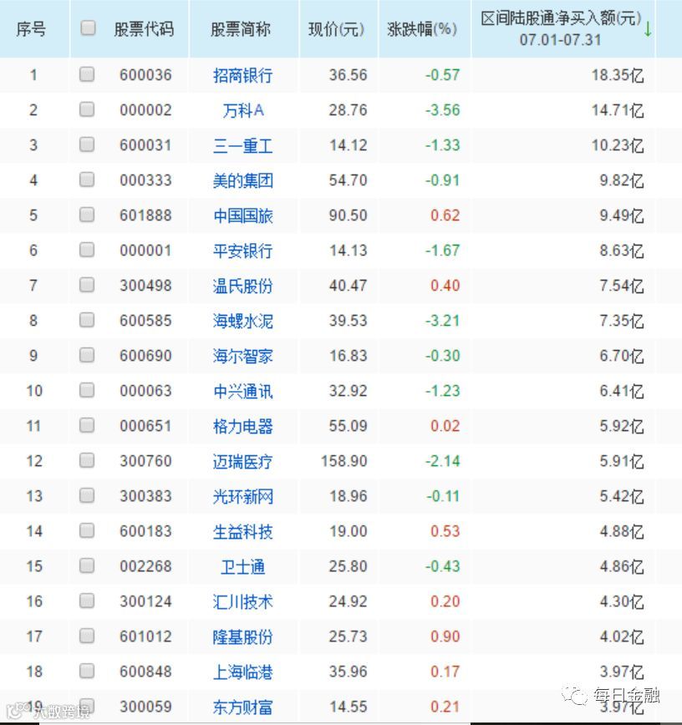Screen dimensions: 682x725
Task: Mark checkbox for 000001 平安银行
Action: coord(87,250)
